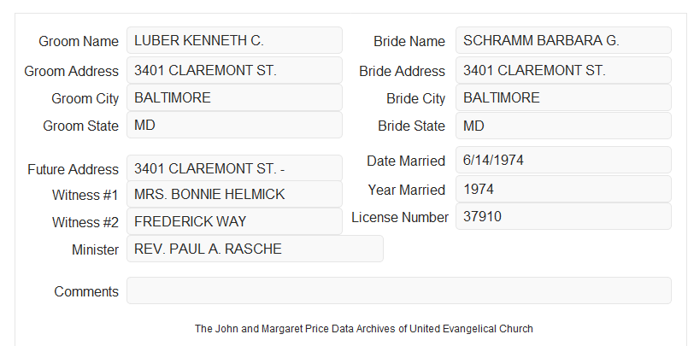Click the Groom Address text box
This screenshot has width=688, height=346.
(234, 70)
